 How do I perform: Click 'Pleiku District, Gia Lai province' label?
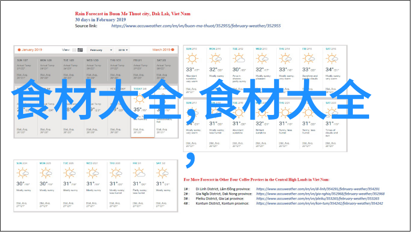pyautogui.click(x=220, y=198)
